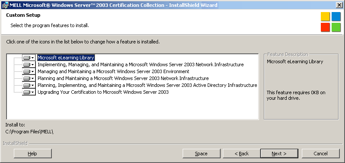The image size is (345, 163).
Task: Click the feature icon beside Managing and Maintaining Environment
Action: coord(27,72)
